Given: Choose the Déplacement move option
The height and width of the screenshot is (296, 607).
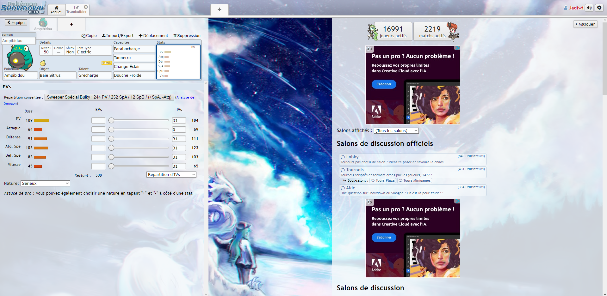Looking at the screenshot, I should (153, 35).
